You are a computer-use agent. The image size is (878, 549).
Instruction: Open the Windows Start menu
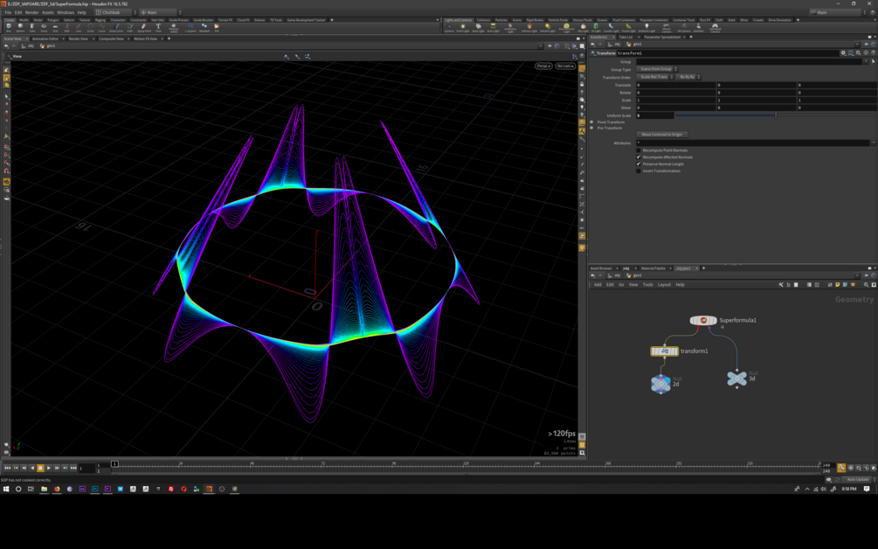coord(6,489)
